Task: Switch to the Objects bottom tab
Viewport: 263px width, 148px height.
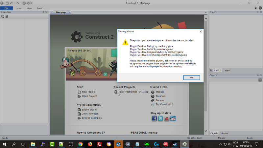Action: (x=214, y=134)
